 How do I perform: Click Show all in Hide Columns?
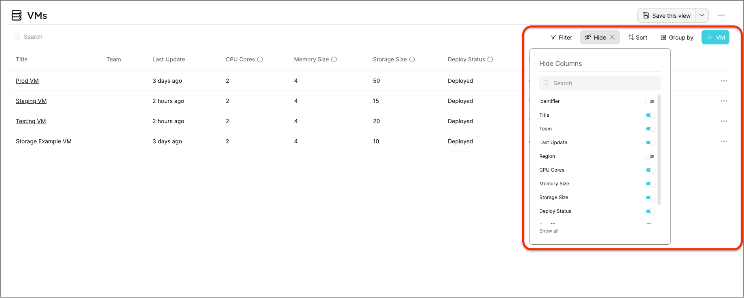click(549, 231)
